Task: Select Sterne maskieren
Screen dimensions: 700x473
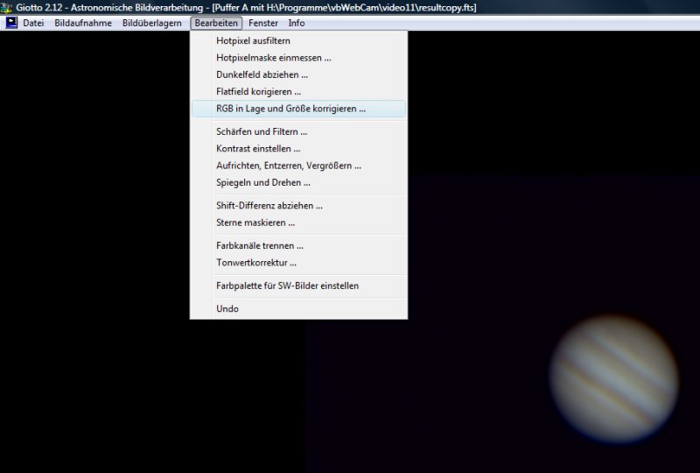Action: pos(298,222)
